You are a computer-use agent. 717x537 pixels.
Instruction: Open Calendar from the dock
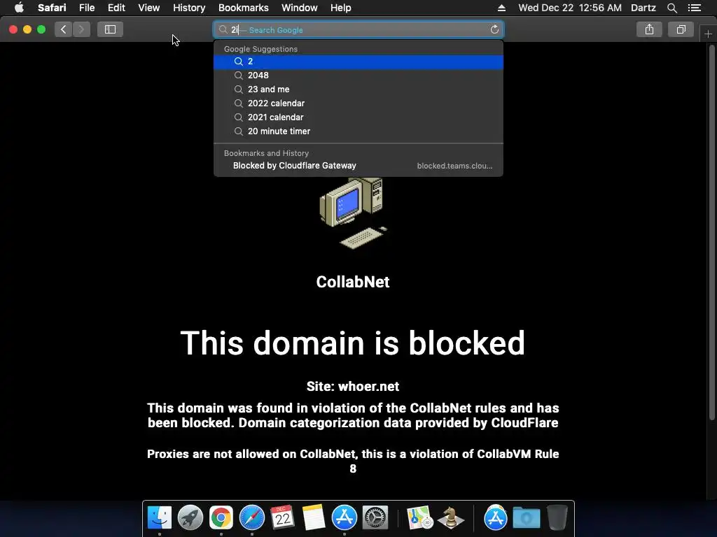tap(283, 517)
